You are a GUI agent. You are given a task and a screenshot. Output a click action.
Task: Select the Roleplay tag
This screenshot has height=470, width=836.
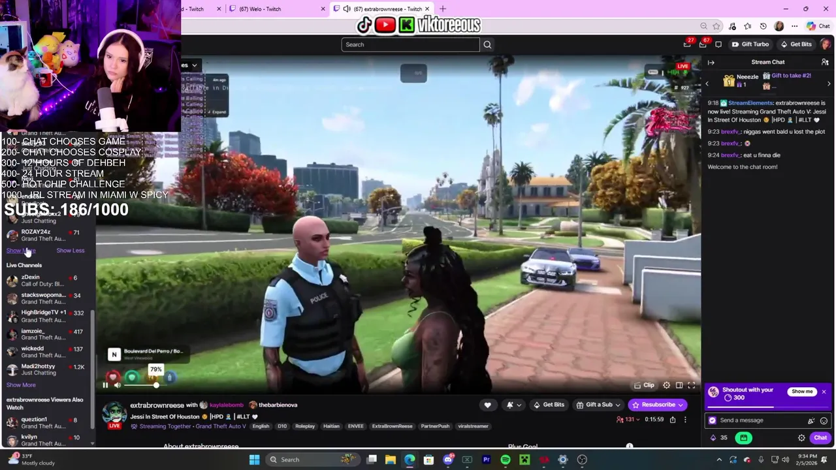305,426
